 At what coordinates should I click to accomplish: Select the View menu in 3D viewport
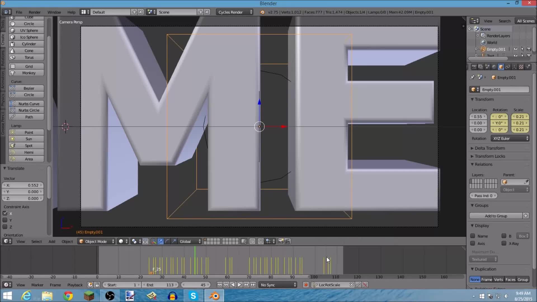click(x=21, y=241)
